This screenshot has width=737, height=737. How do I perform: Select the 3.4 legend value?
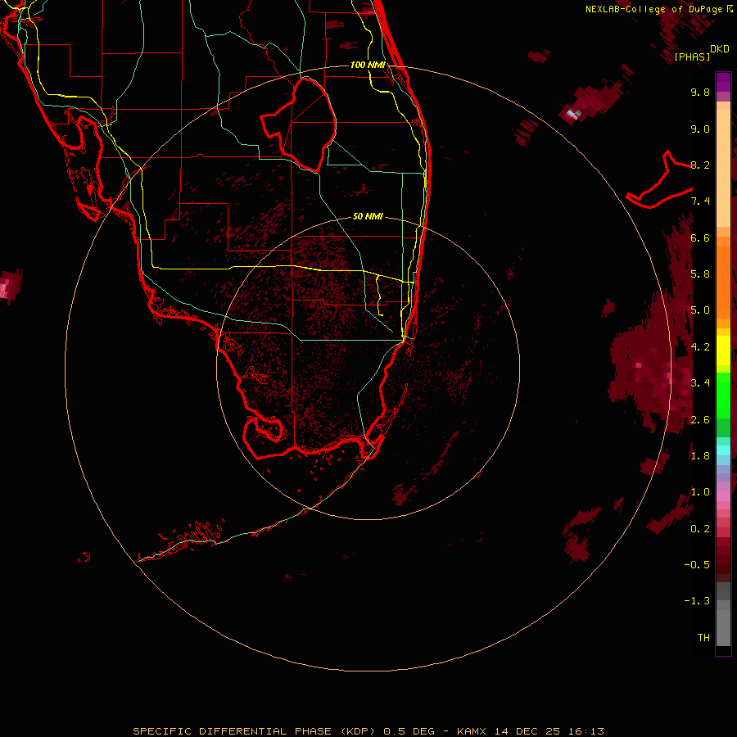(x=700, y=383)
